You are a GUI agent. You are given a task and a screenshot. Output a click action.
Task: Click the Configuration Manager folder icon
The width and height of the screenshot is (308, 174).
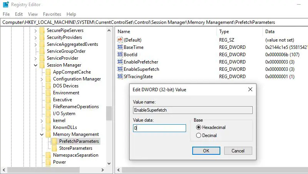pyautogui.click(x=48, y=79)
